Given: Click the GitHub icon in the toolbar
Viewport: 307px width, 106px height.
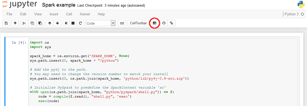Looking at the screenshot, I should (164, 23).
